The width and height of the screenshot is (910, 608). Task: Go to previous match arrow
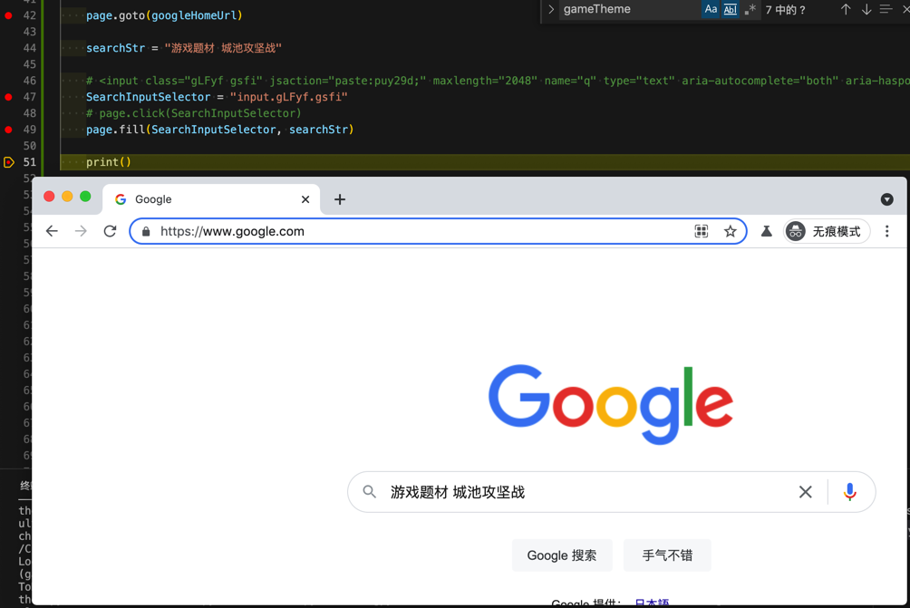click(846, 9)
